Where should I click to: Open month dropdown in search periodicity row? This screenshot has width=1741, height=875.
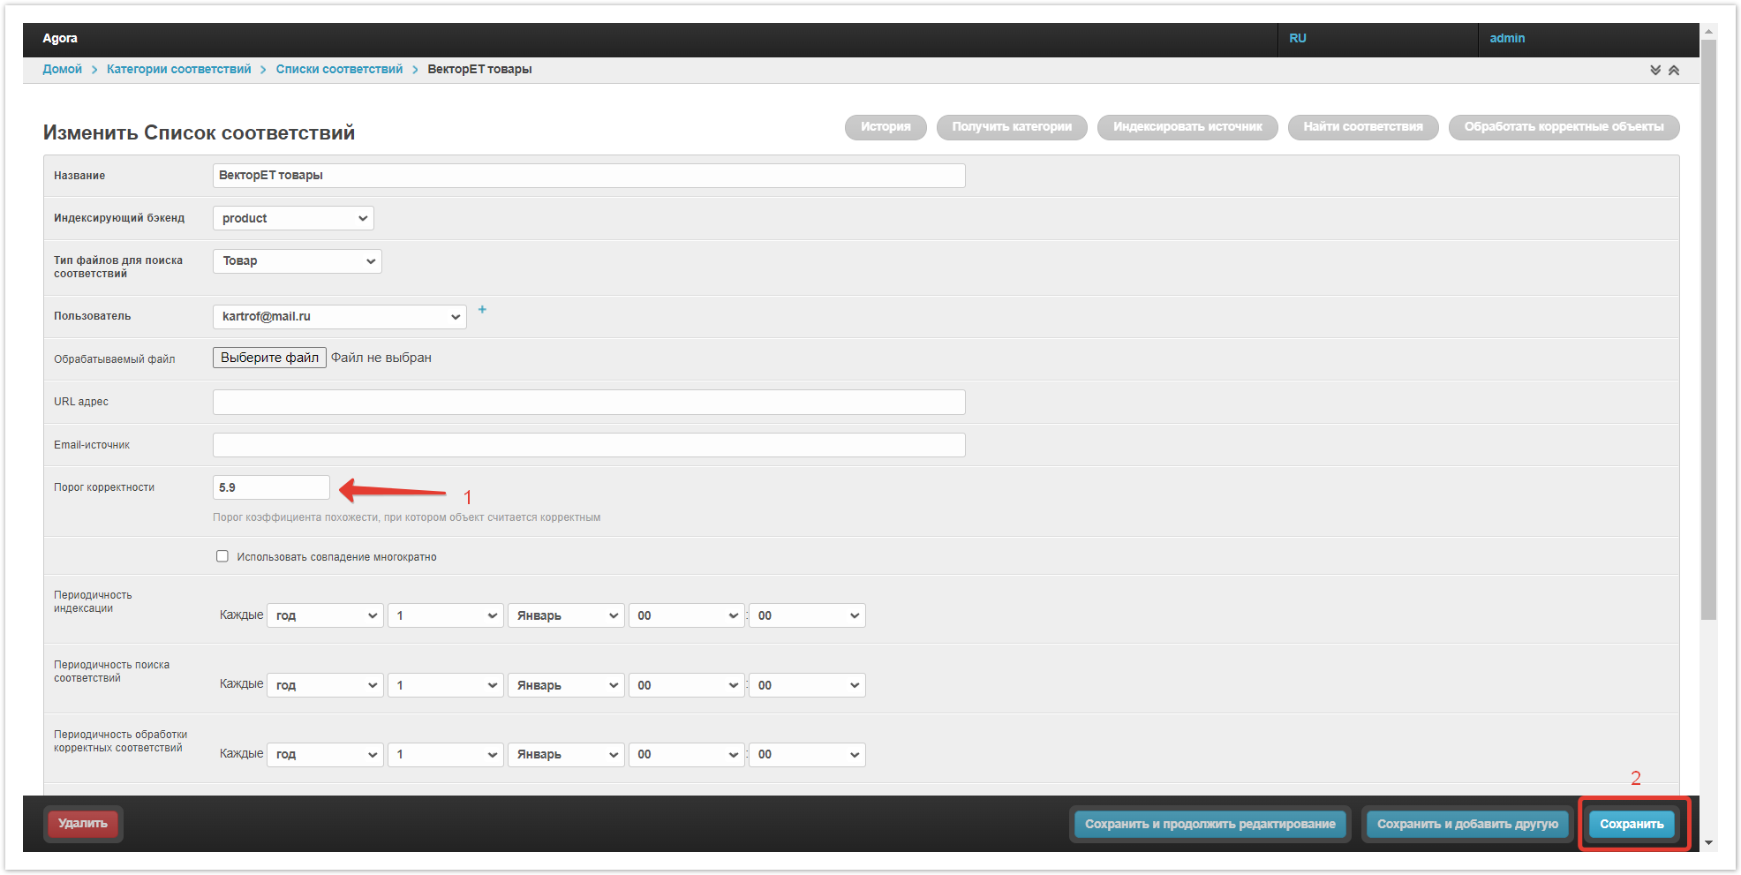tap(566, 685)
